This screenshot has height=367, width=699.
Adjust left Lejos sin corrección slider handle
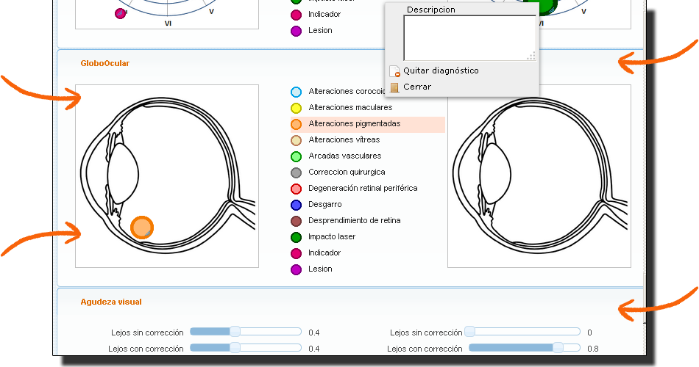[x=235, y=332]
